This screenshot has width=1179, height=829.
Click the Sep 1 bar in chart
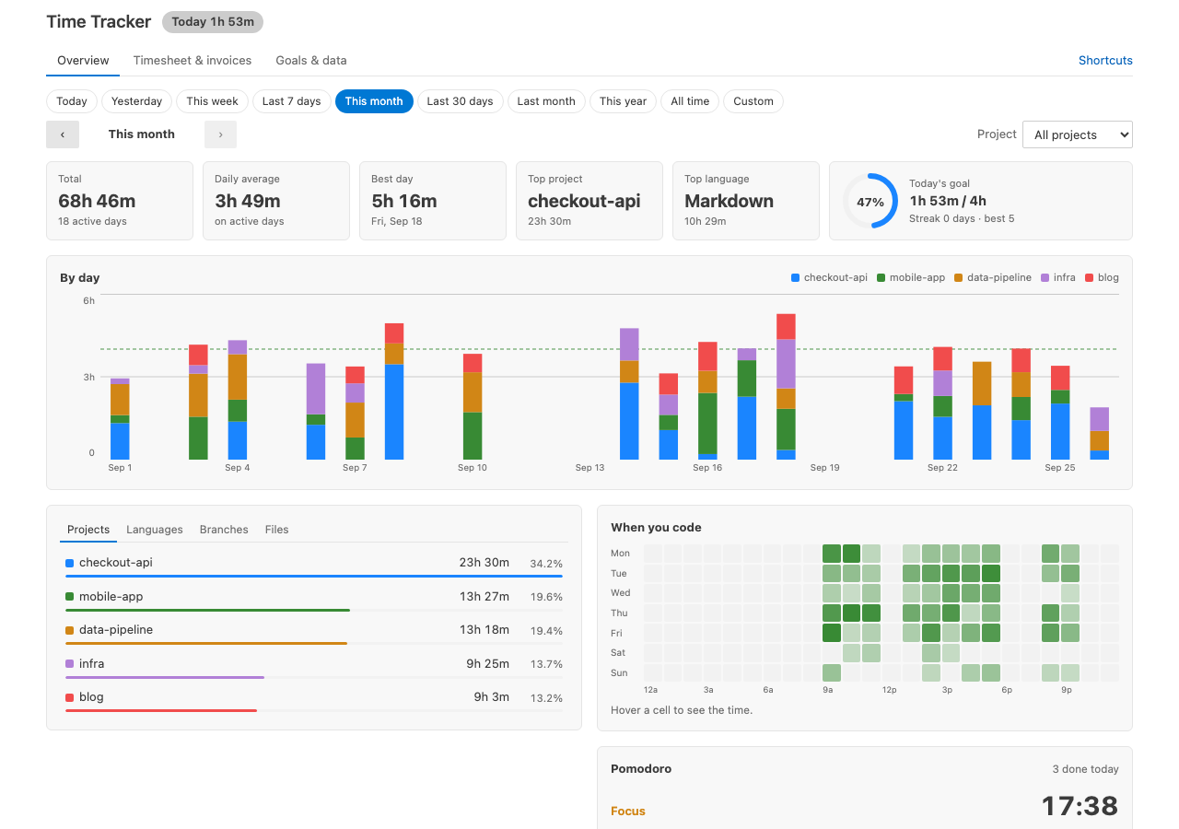tap(120, 419)
